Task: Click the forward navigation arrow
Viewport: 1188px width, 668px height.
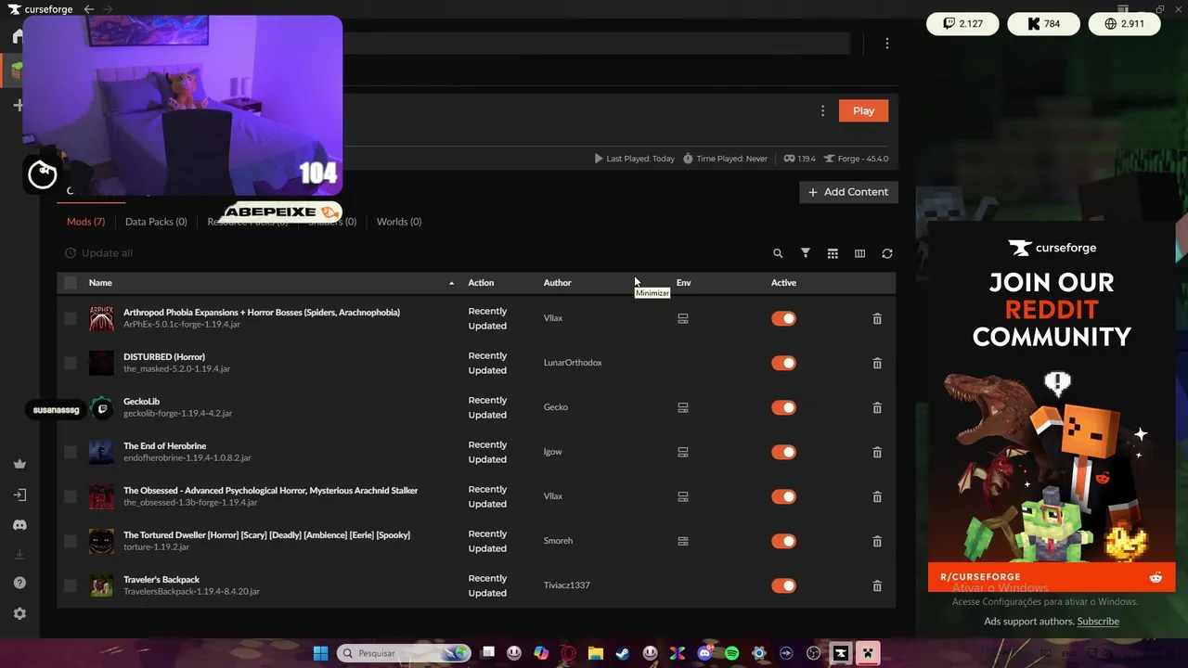Action: pos(108,9)
